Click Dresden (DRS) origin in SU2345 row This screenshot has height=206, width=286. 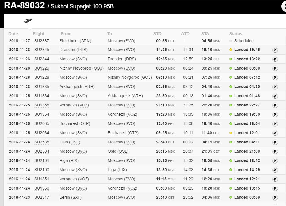pos(73,50)
